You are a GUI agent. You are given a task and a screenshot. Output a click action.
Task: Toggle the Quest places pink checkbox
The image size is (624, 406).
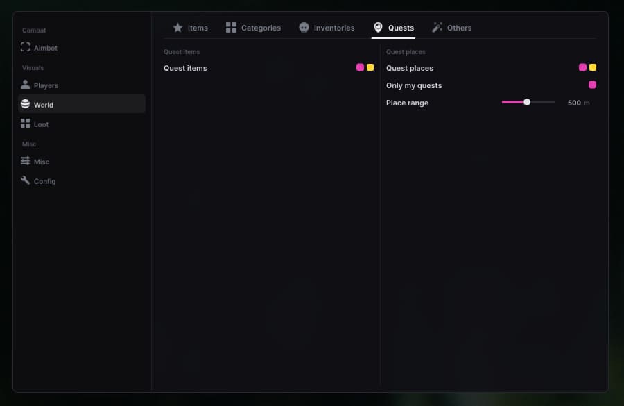[x=582, y=67]
